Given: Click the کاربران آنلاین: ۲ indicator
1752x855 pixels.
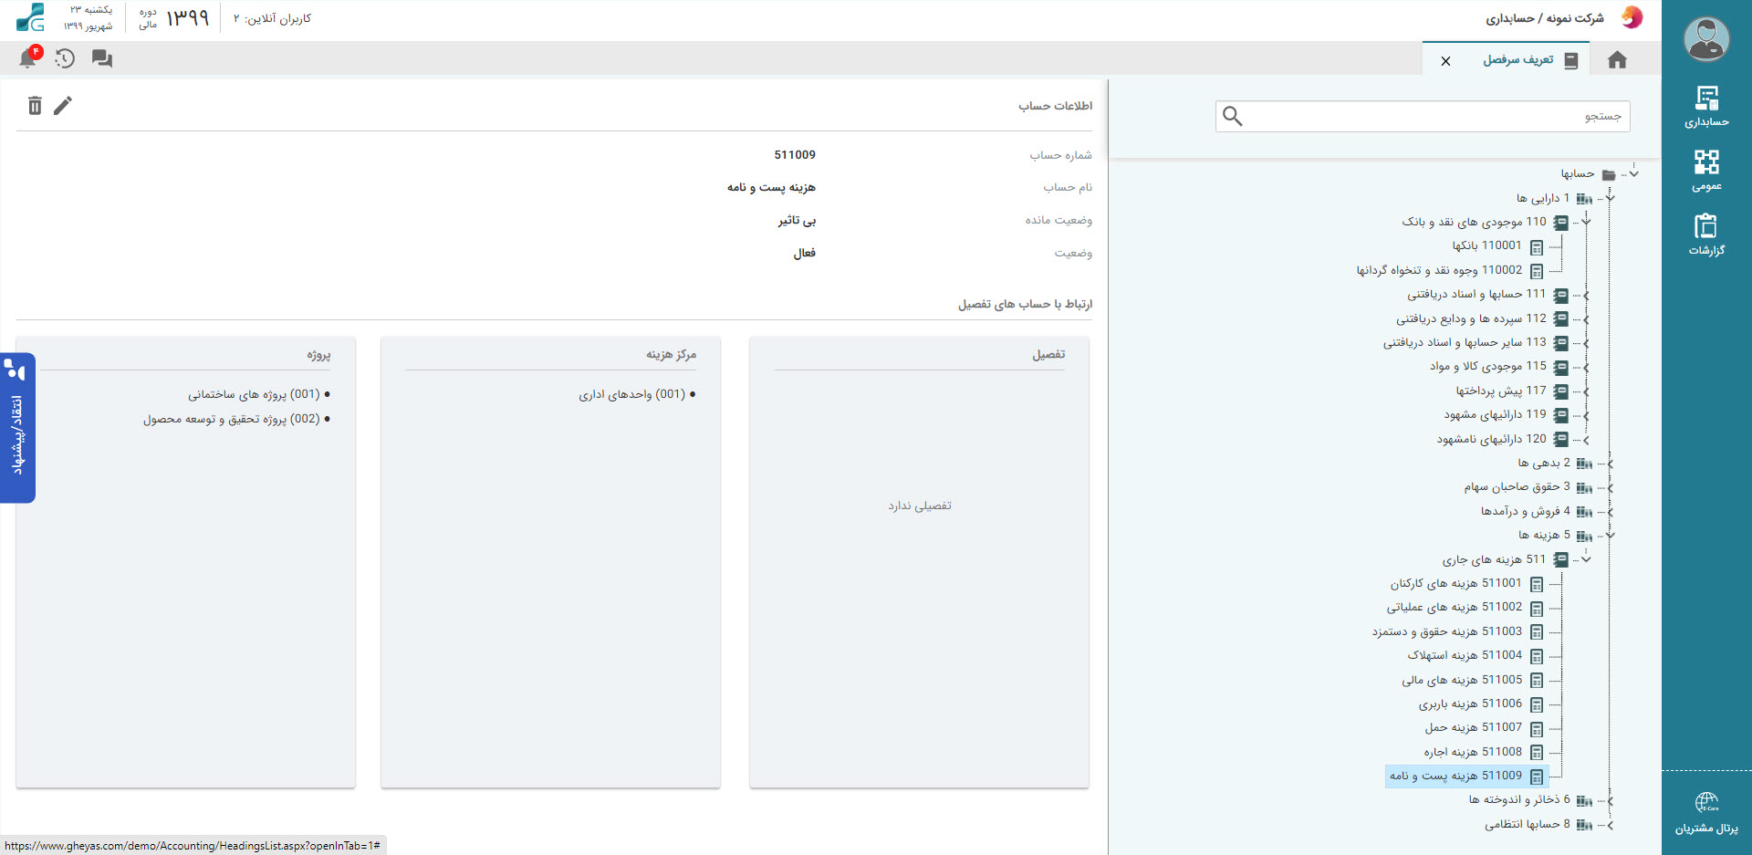Looking at the screenshot, I should point(272,18).
